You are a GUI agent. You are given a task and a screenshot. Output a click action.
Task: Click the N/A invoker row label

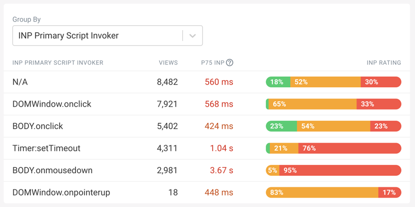click(x=20, y=82)
